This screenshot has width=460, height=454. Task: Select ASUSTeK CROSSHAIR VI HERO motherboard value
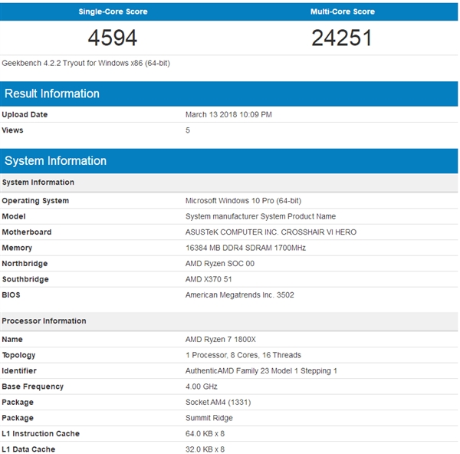pyautogui.click(x=271, y=232)
